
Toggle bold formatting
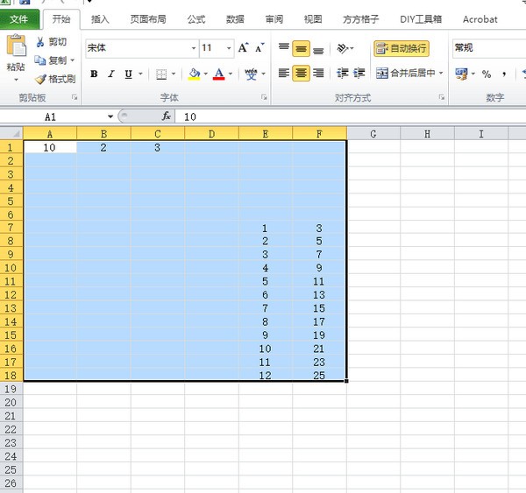point(94,74)
